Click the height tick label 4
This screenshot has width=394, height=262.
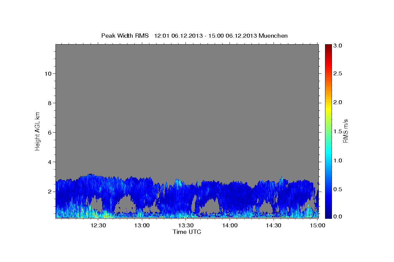pyautogui.click(x=50, y=162)
